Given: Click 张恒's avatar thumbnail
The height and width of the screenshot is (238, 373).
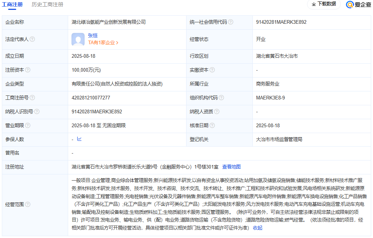Looking at the screenshot, I should (x=78, y=39).
